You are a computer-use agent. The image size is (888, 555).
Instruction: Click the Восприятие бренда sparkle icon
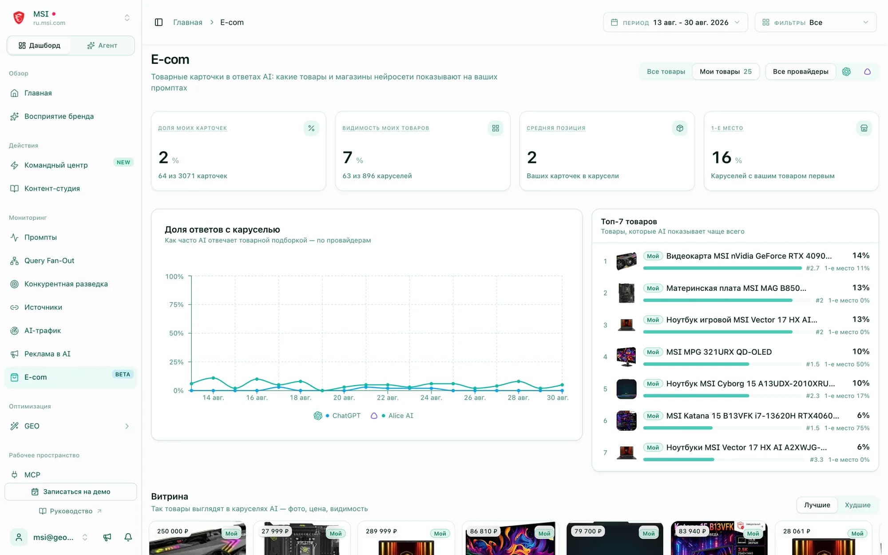click(x=15, y=116)
